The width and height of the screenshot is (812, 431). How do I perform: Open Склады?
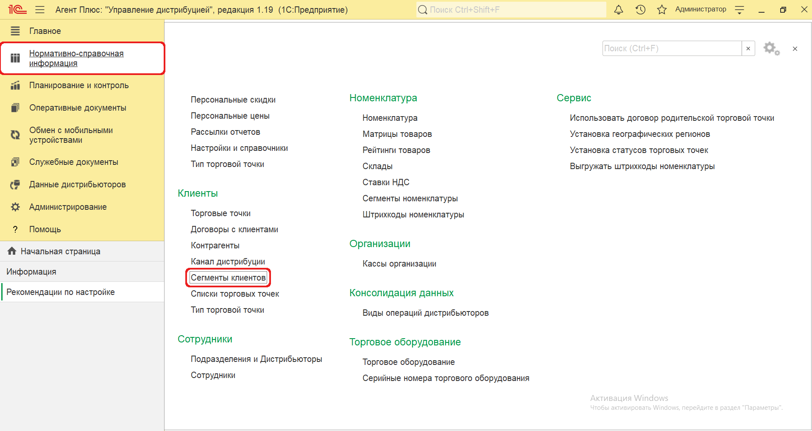click(377, 166)
